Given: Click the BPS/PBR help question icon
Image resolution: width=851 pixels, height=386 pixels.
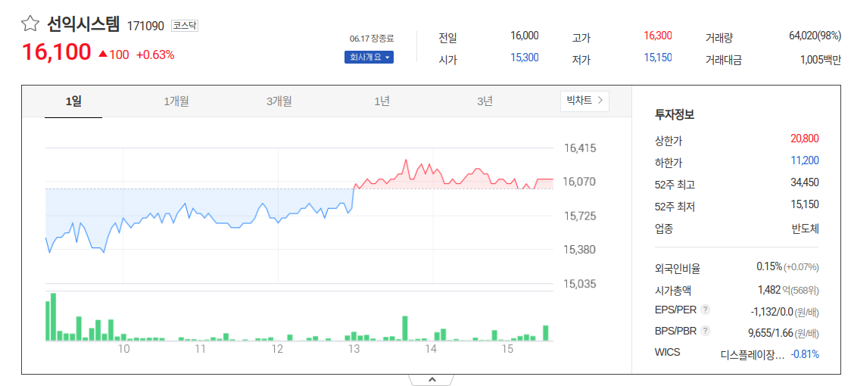Looking at the screenshot, I should pos(705,331).
